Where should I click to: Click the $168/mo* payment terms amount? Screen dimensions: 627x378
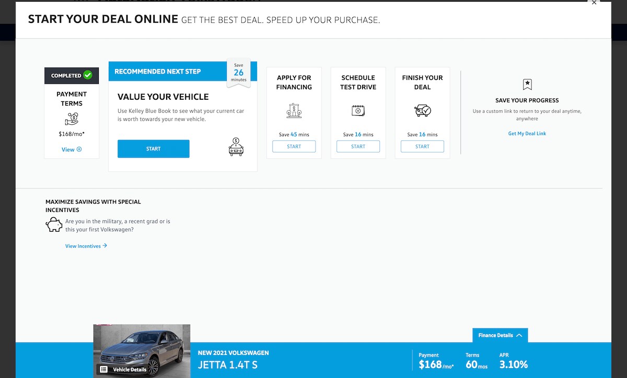[72, 134]
